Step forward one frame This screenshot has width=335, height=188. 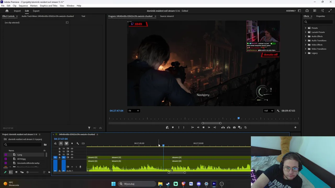point(209,127)
